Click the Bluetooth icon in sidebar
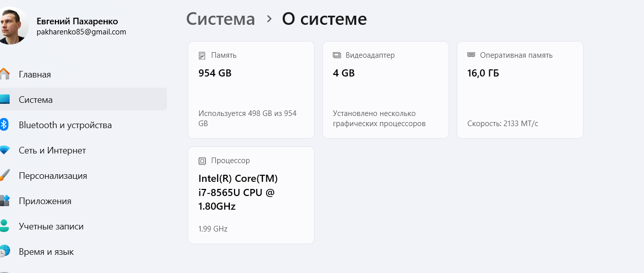The width and height of the screenshot is (644, 273). 4,125
